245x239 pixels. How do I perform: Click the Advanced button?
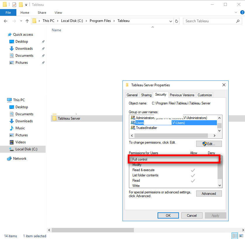209,194
